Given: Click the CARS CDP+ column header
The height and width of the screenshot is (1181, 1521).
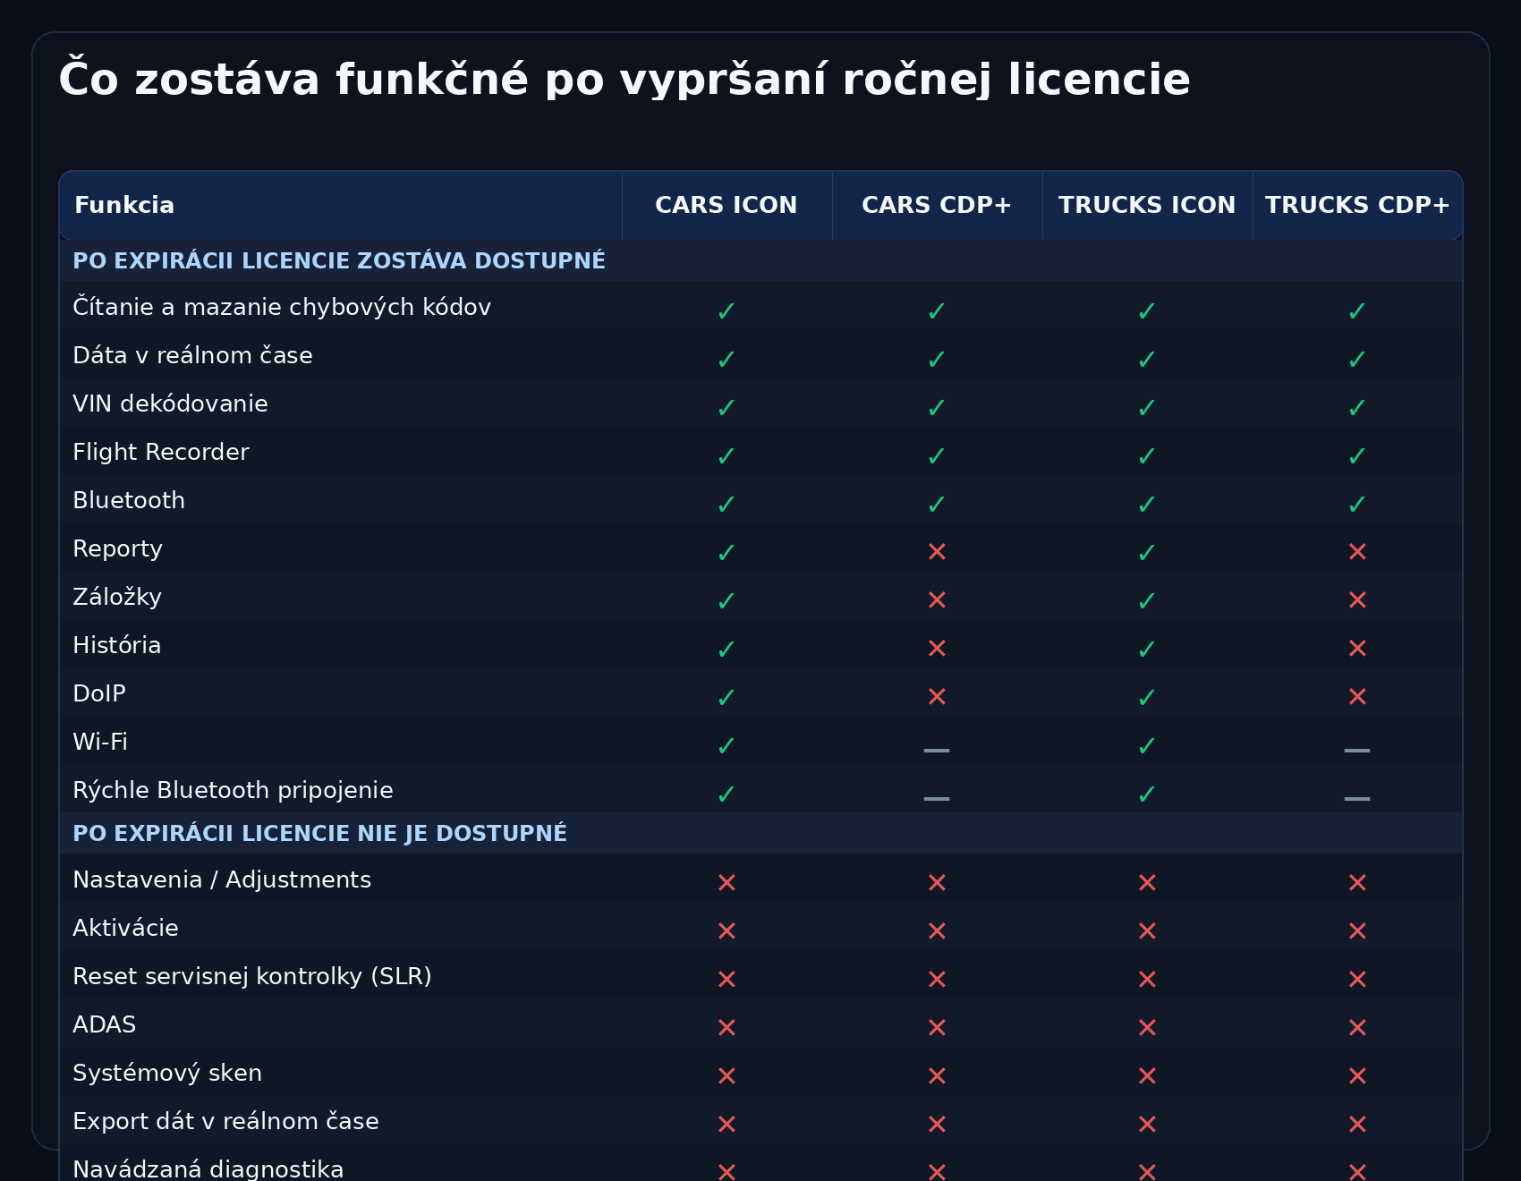Looking at the screenshot, I should (937, 205).
